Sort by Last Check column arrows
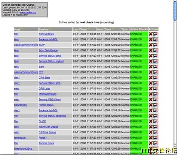 [89, 29]
